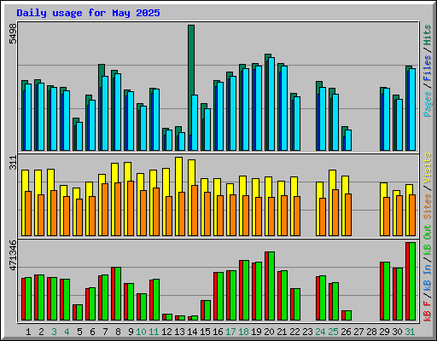This screenshot has height=341, width=437.
Task: Click the 'kB Out' legend label
Action: click(427, 240)
